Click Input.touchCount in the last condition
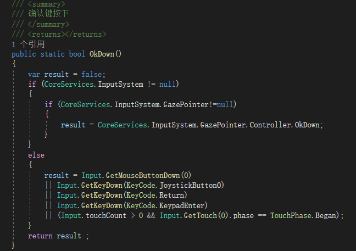 (94, 216)
